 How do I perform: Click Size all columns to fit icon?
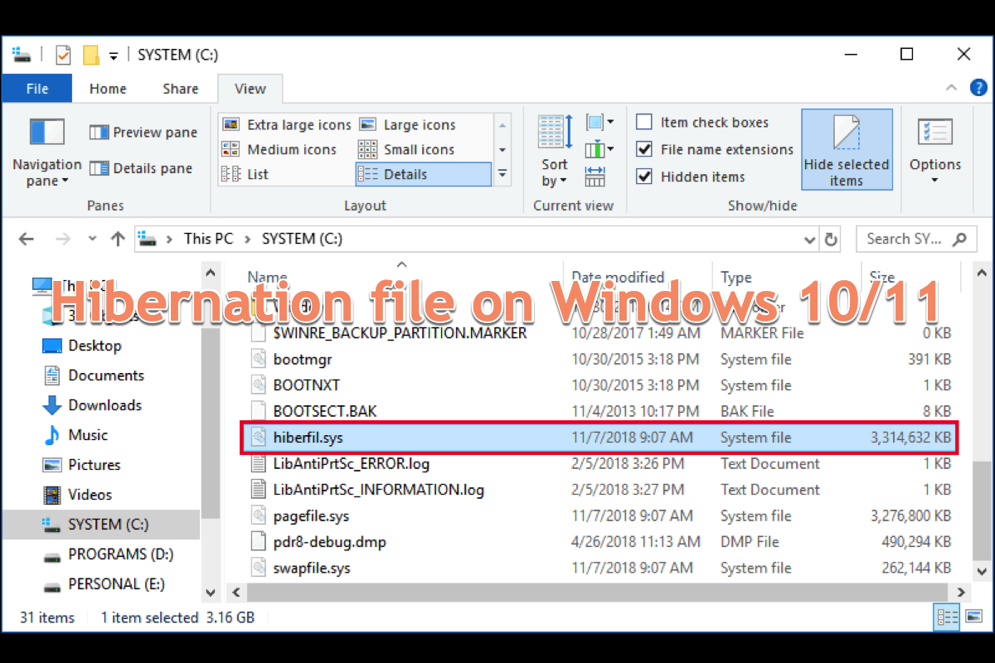pos(595,176)
